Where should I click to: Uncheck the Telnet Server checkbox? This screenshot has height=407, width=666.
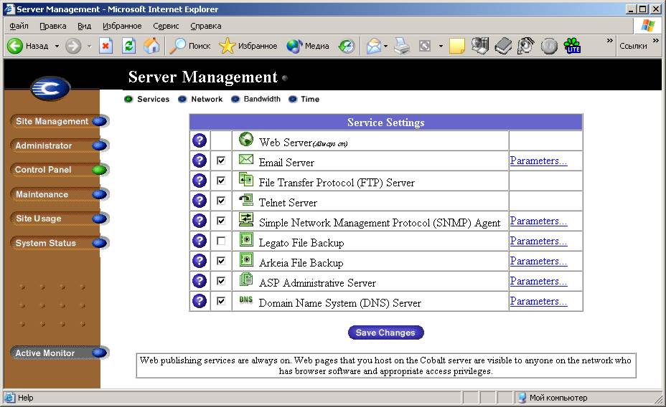tap(221, 201)
